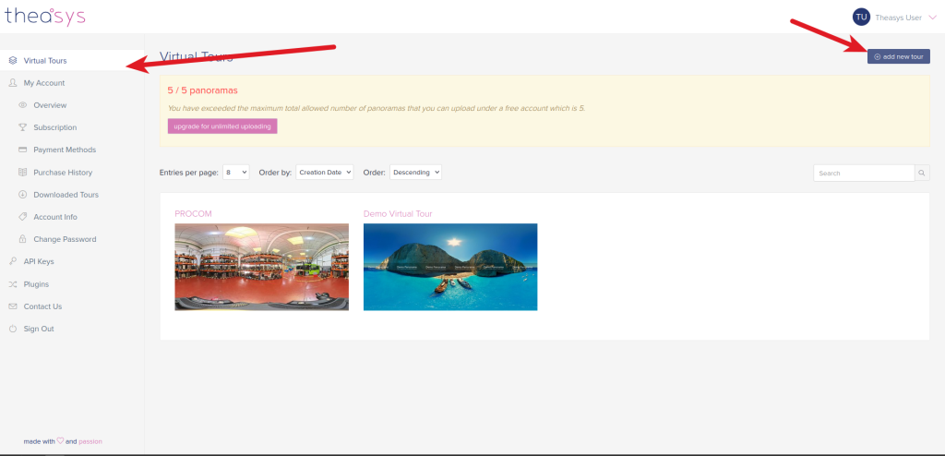Click the Change Password lock icon
The height and width of the screenshot is (456, 945).
click(x=23, y=239)
